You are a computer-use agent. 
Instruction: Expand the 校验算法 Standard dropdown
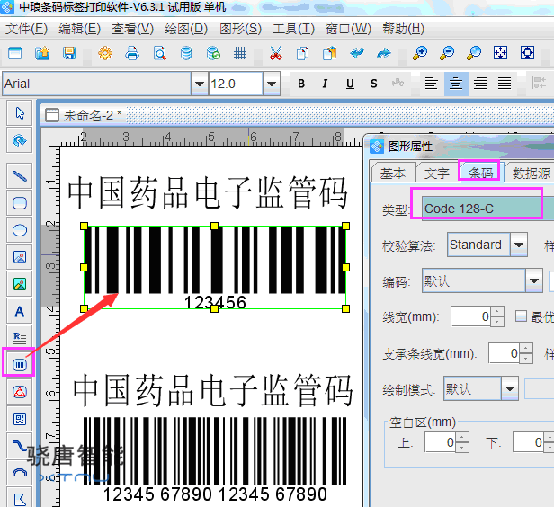518,245
